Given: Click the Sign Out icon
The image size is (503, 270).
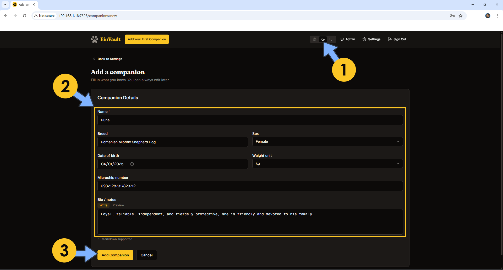Looking at the screenshot, I should tap(390, 39).
